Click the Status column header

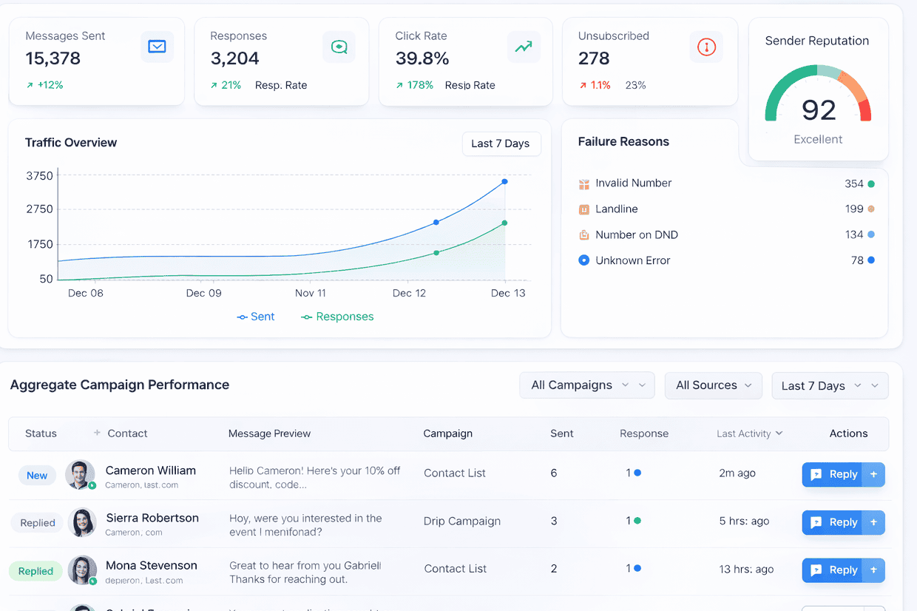coord(41,433)
